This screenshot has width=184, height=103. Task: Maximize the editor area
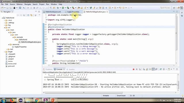[177, 12]
